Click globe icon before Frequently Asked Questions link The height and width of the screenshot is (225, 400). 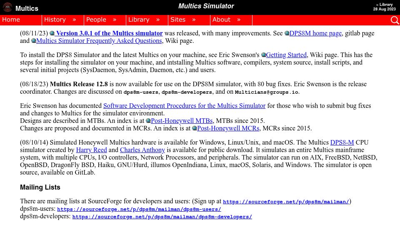tap(34, 41)
